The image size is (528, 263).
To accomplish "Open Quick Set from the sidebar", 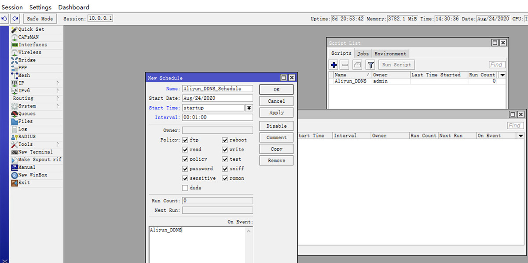I will coord(31,29).
